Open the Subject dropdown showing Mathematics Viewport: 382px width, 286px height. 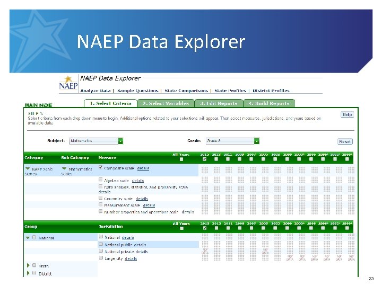(97, 141)
